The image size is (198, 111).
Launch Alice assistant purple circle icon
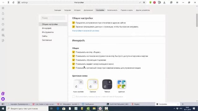pyautogui.click(x=3, y=99)
